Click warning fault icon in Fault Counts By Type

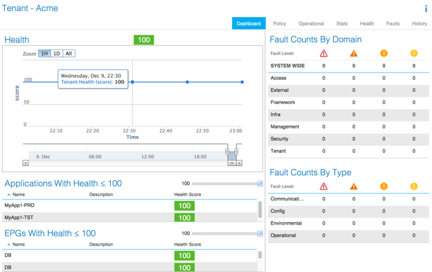click(x=414, y=186)
